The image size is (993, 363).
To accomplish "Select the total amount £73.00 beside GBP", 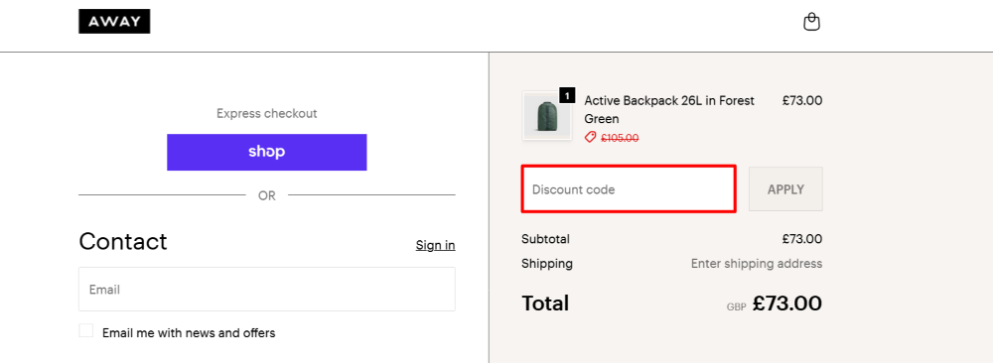I will pyautogui.click(x=787, y=303).
